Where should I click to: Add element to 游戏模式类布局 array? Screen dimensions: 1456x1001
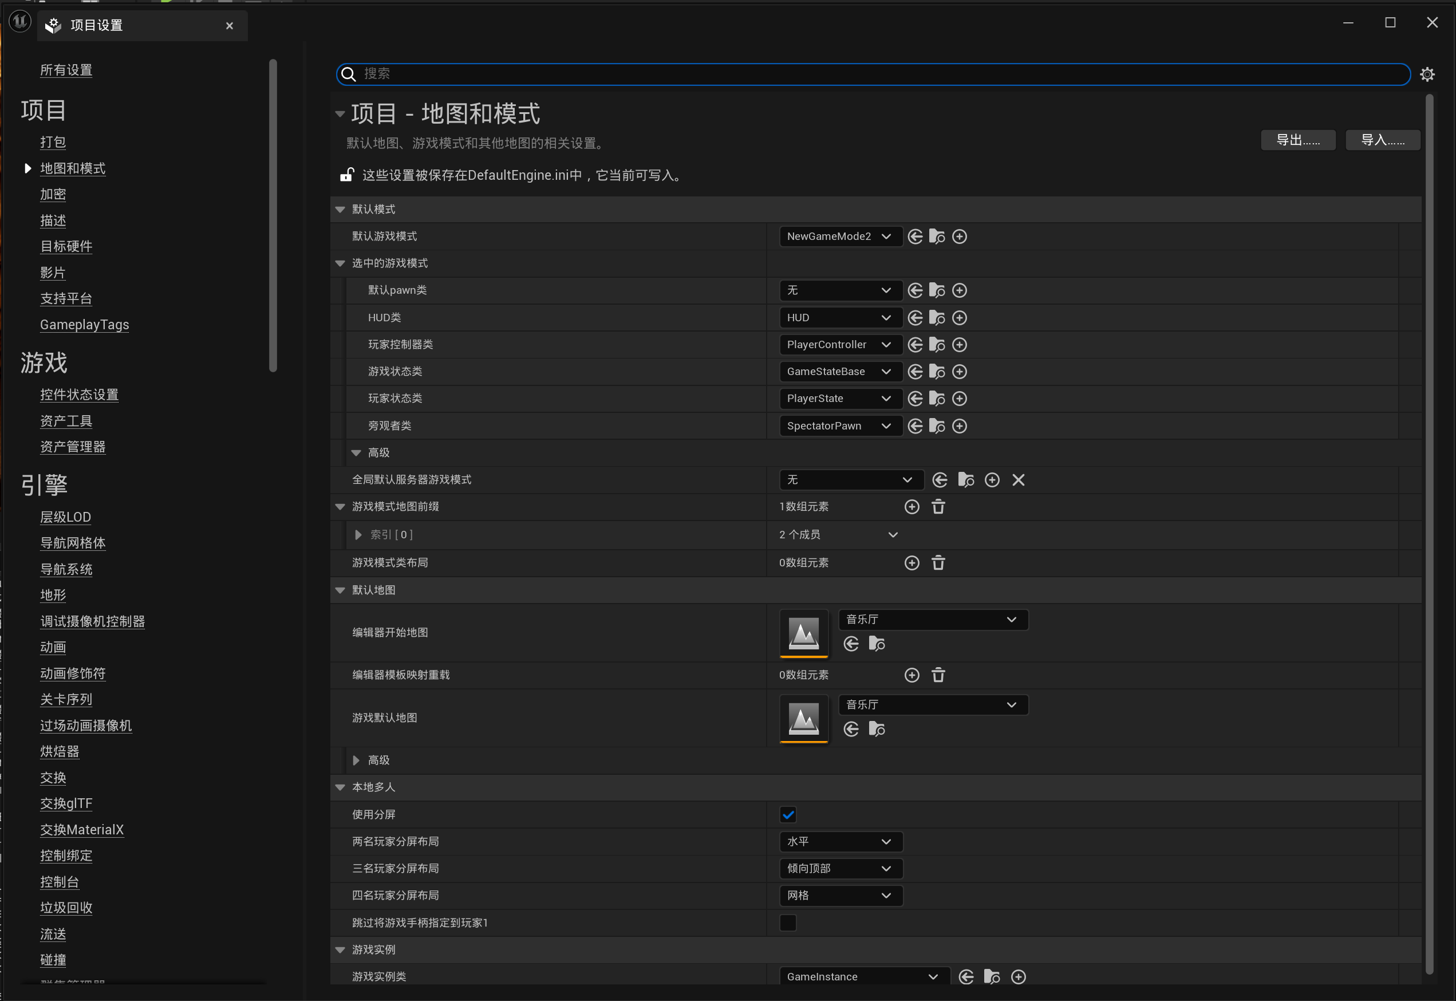pos(912,563)
